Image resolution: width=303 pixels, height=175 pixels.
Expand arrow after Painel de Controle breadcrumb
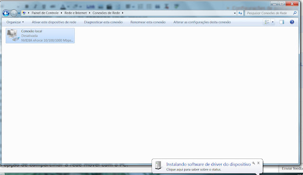62,13
